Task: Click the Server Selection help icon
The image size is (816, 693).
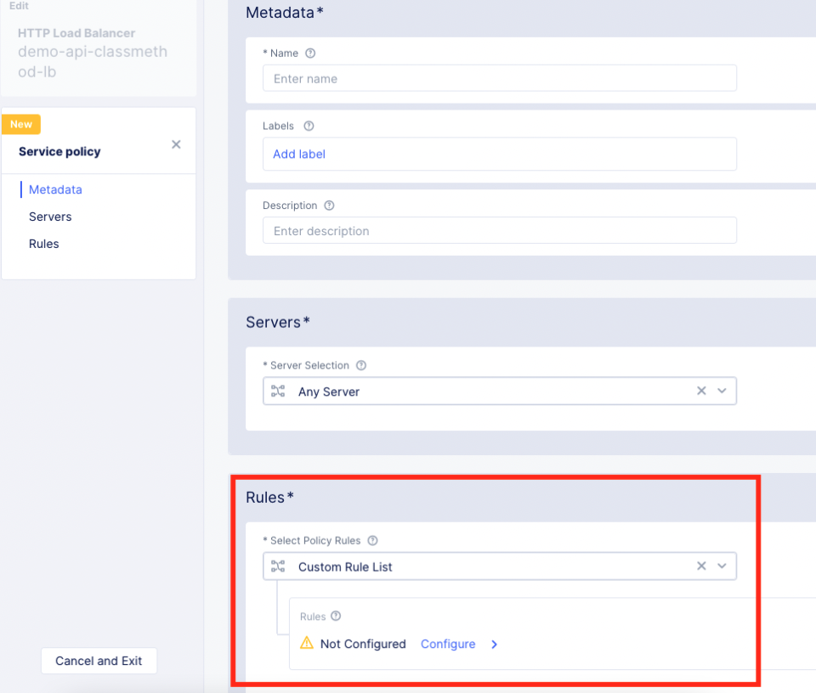Action: [x=360, y=365]
